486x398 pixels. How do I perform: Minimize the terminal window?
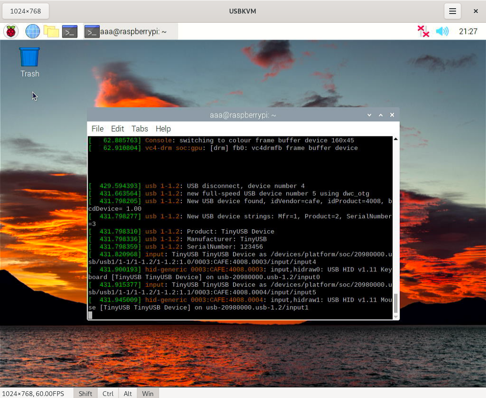(x=369, y=115)
